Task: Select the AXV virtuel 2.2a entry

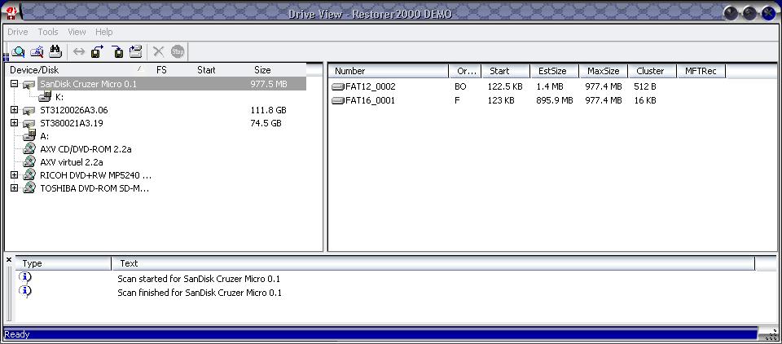Action: [x=72, y=161]
